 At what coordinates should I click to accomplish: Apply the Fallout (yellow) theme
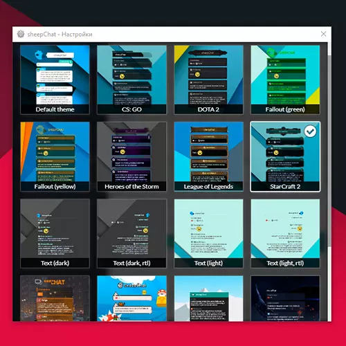tap(55, 156)
